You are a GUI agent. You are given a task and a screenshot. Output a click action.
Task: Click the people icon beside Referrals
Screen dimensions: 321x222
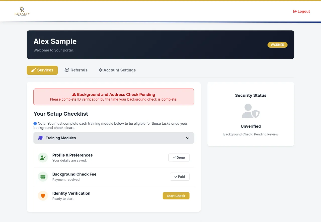coord(67,70)
